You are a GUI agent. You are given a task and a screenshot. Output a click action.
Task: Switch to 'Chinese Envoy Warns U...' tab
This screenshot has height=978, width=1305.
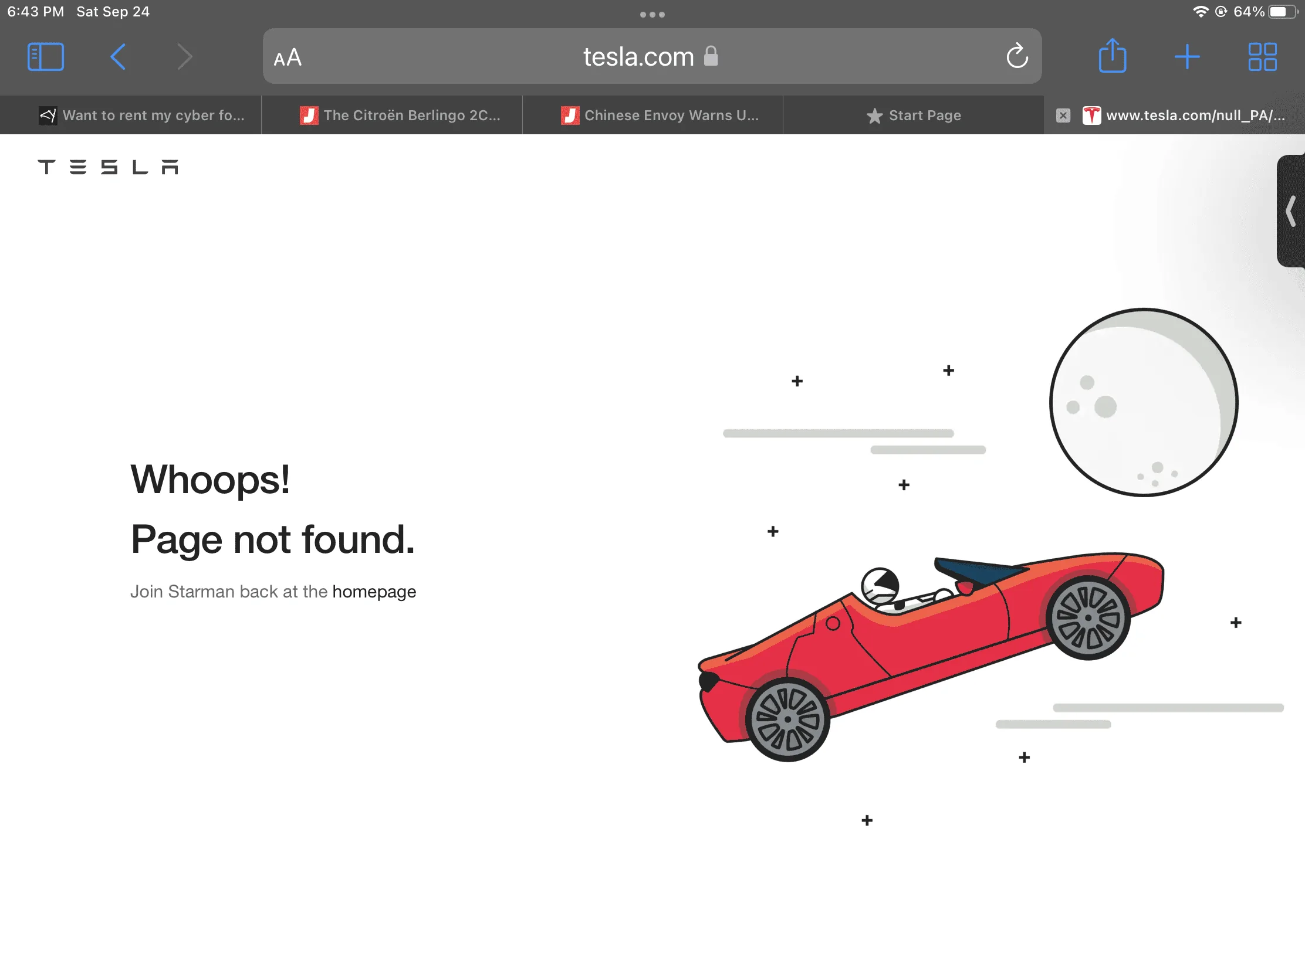point(652,116)
